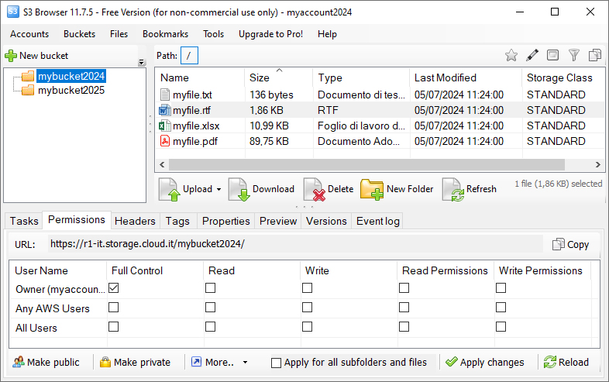Switch to the Tasks tab

[24, 221]
